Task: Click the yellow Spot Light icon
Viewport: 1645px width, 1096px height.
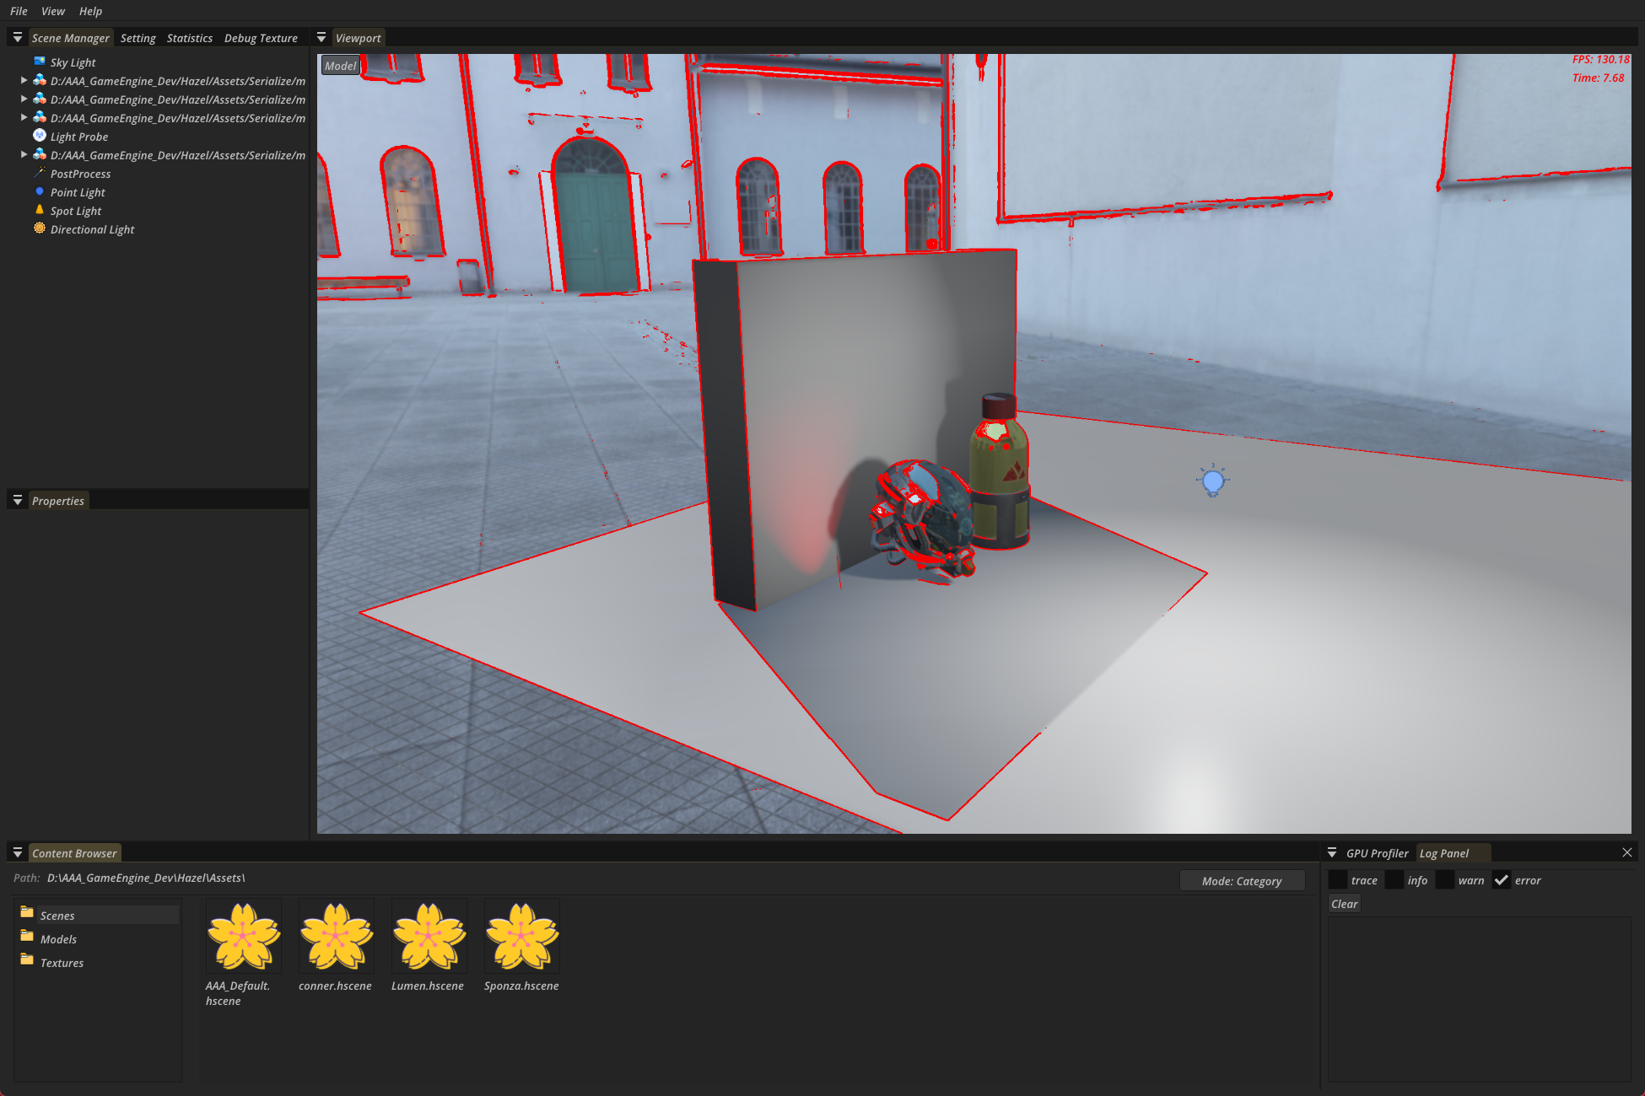Action: click(40, 210)
